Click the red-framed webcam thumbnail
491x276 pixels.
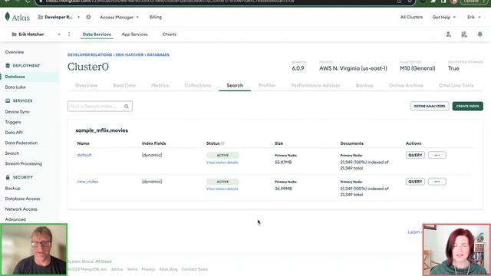tap(456, 250)
